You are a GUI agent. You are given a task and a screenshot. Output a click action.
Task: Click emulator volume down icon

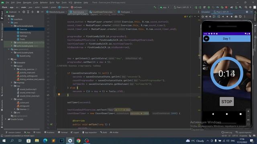coord(210,16)
